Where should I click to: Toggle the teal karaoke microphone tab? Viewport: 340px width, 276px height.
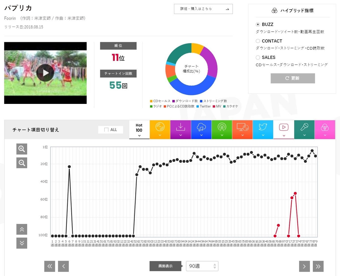pos(304,130)
